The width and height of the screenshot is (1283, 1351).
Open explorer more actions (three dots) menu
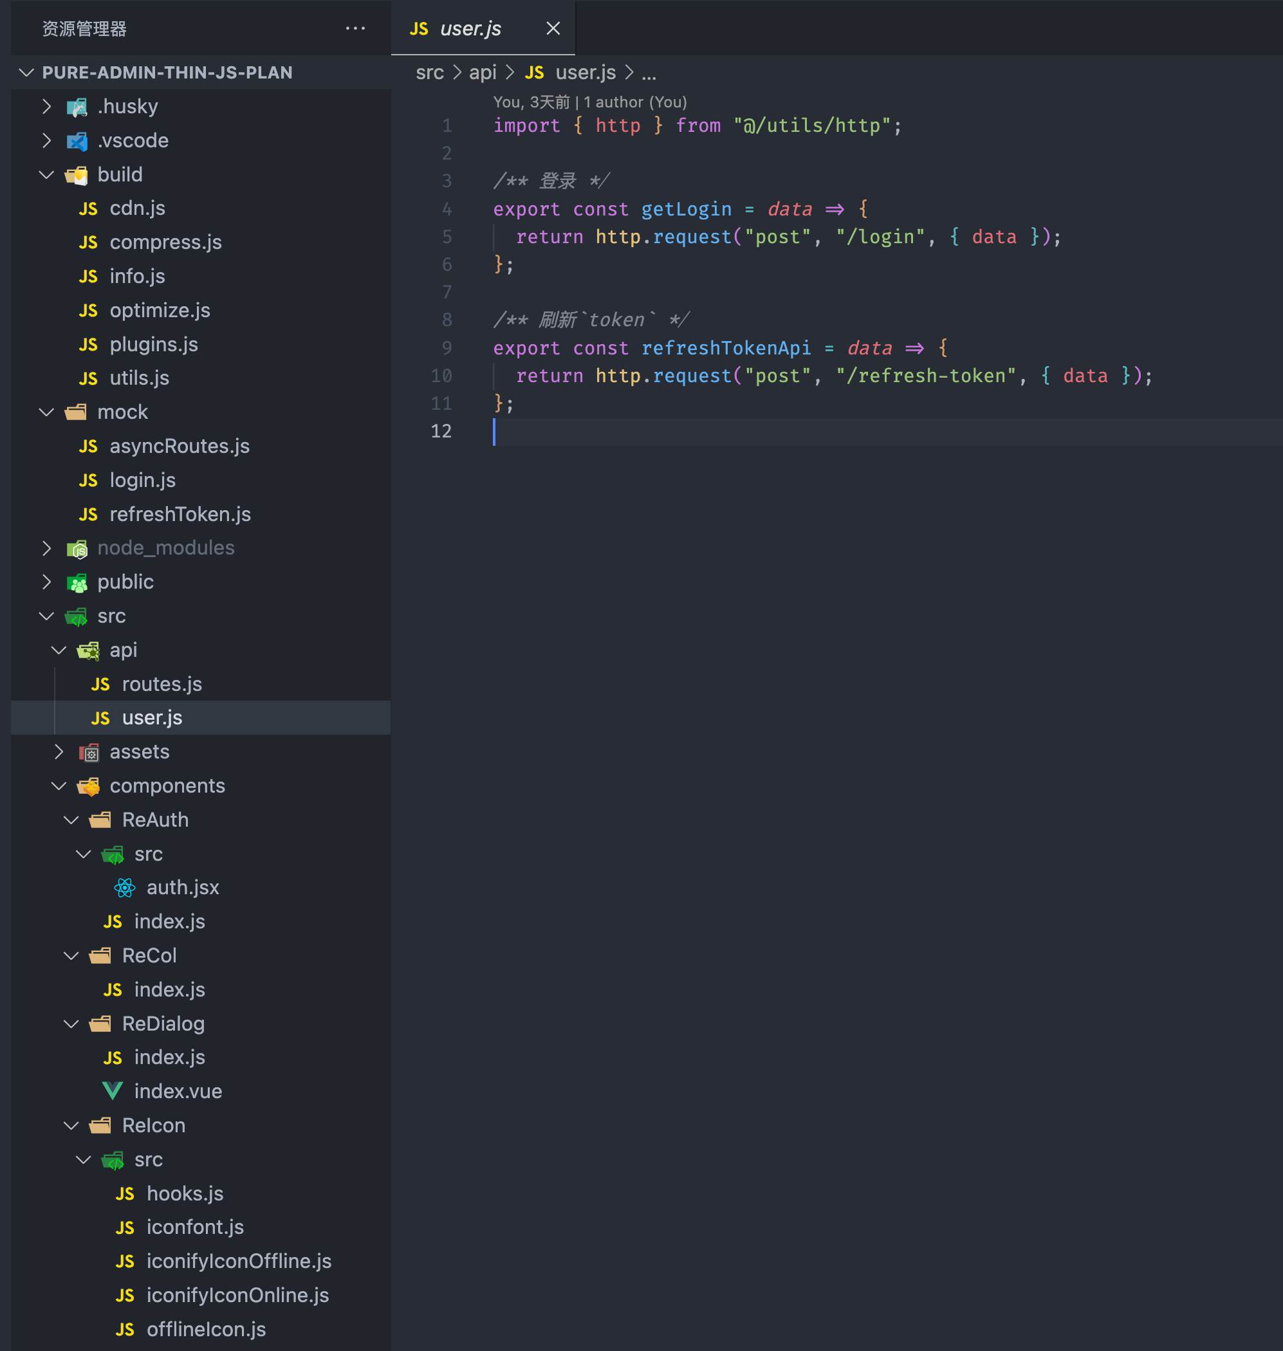point(355,29)
